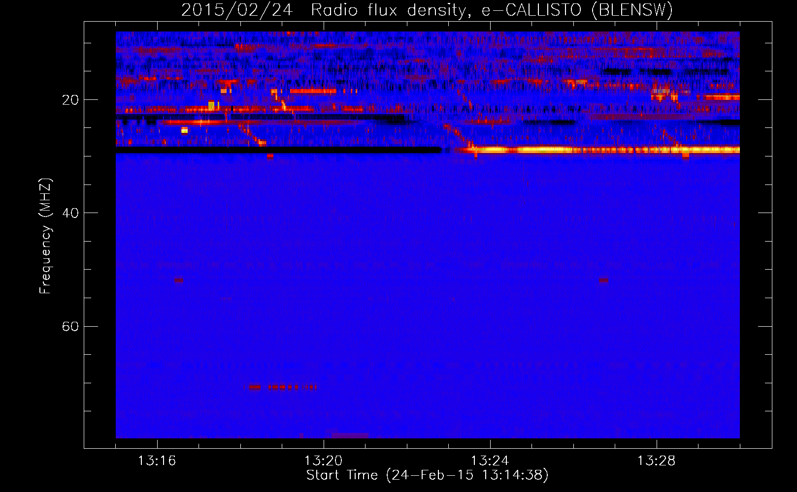
Task: Click the plot title "2015/02/24 Radio flux density, e-CALLISTO (BLENSW)"
Action: [427, 10]
